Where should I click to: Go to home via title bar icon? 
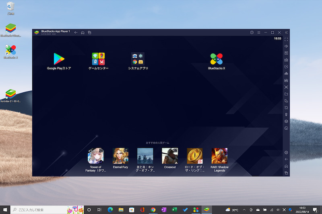[83, 32]
